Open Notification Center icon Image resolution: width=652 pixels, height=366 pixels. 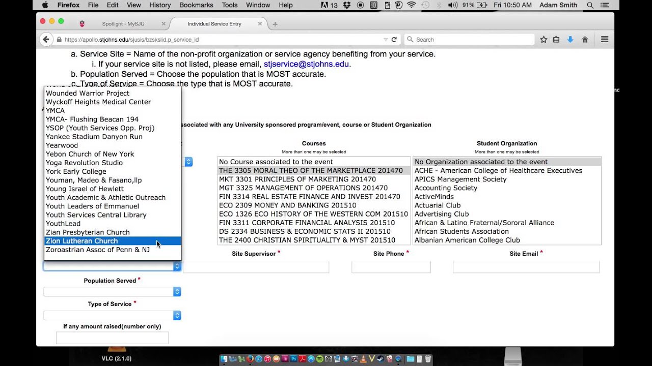(605, 5)
